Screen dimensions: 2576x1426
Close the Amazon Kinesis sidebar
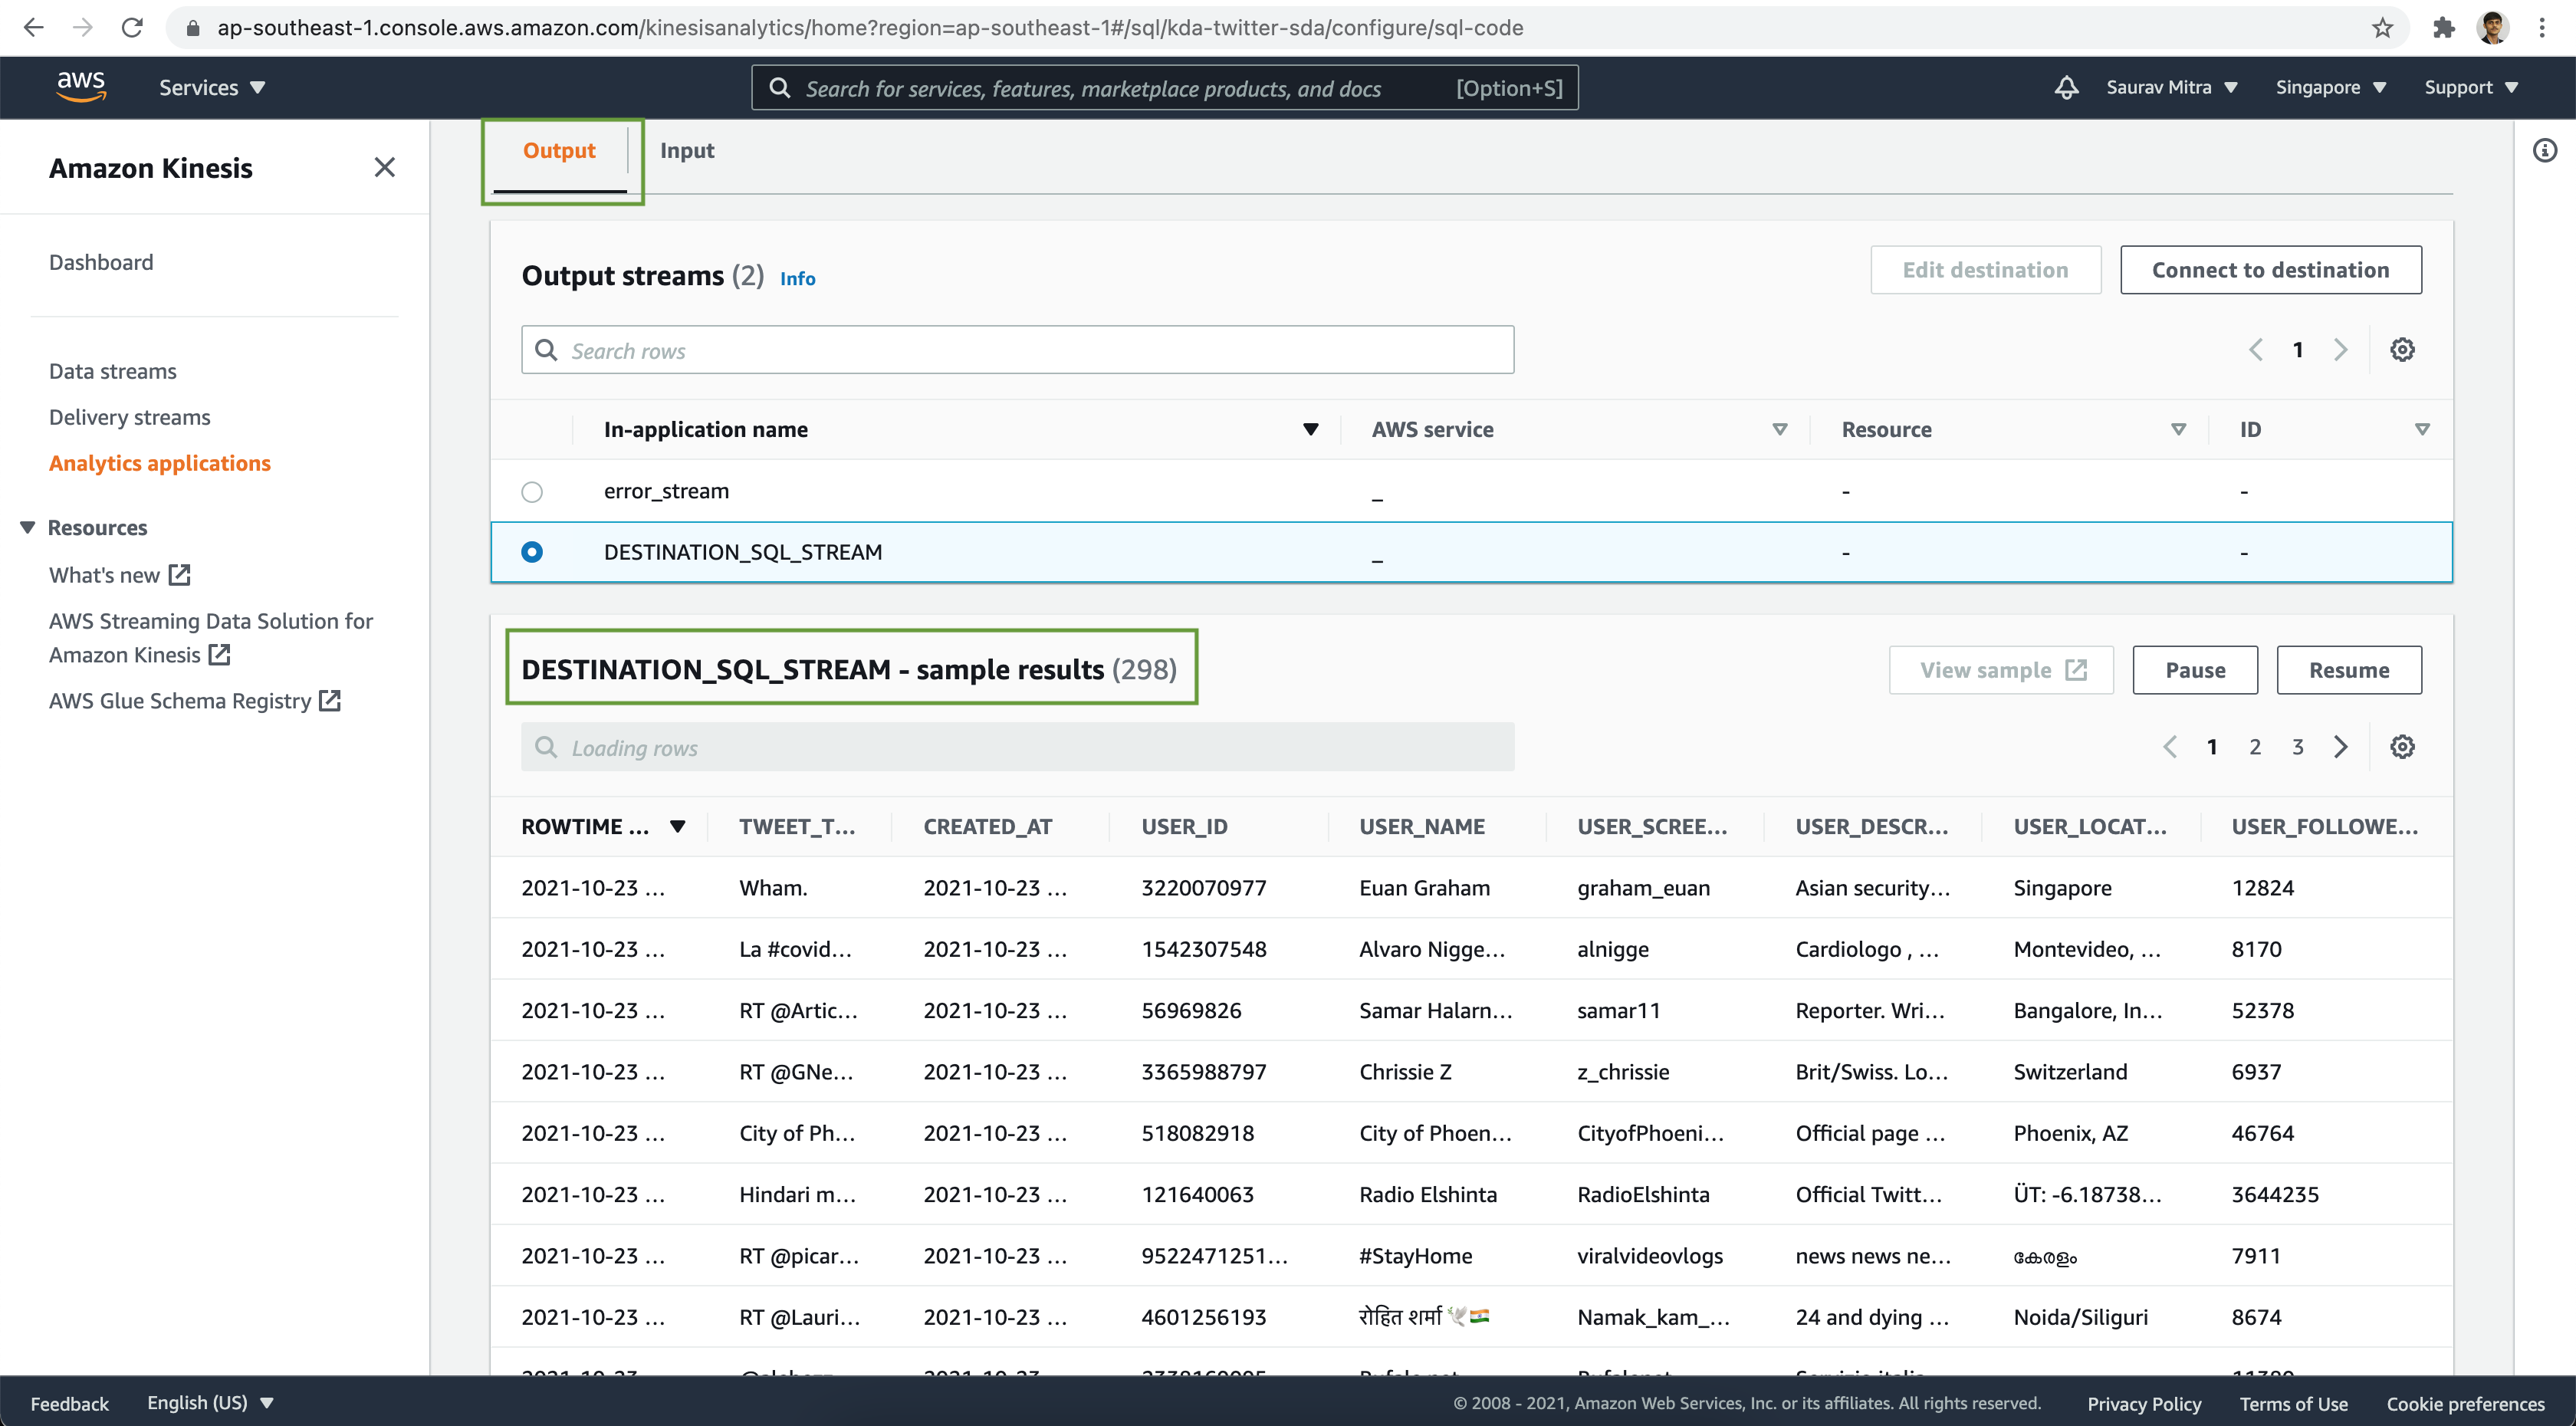tap(385, 167)
